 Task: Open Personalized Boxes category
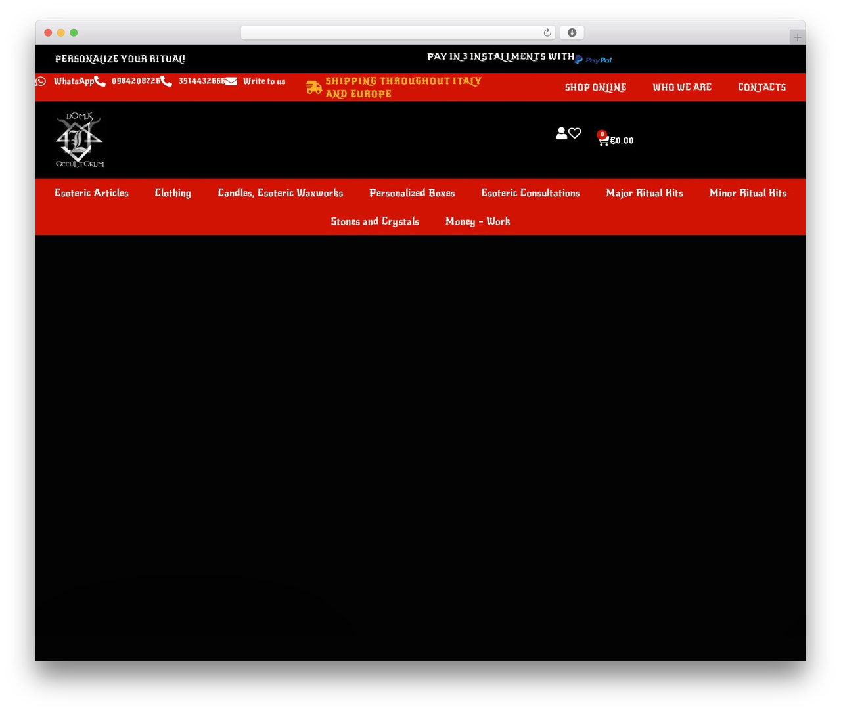(412, 193)
